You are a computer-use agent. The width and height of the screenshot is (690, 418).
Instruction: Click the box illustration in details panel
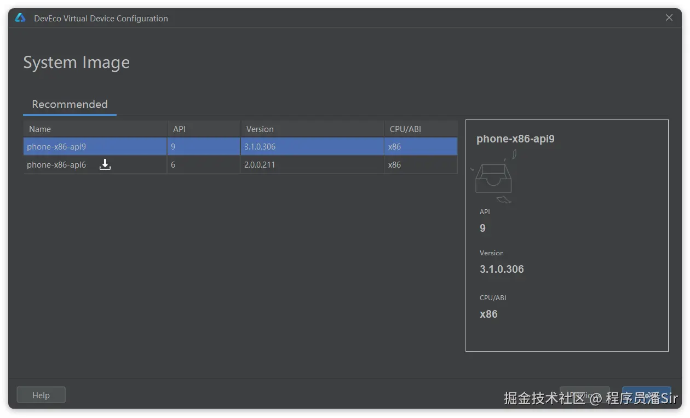pyautogui.click(x=493, y=176)
